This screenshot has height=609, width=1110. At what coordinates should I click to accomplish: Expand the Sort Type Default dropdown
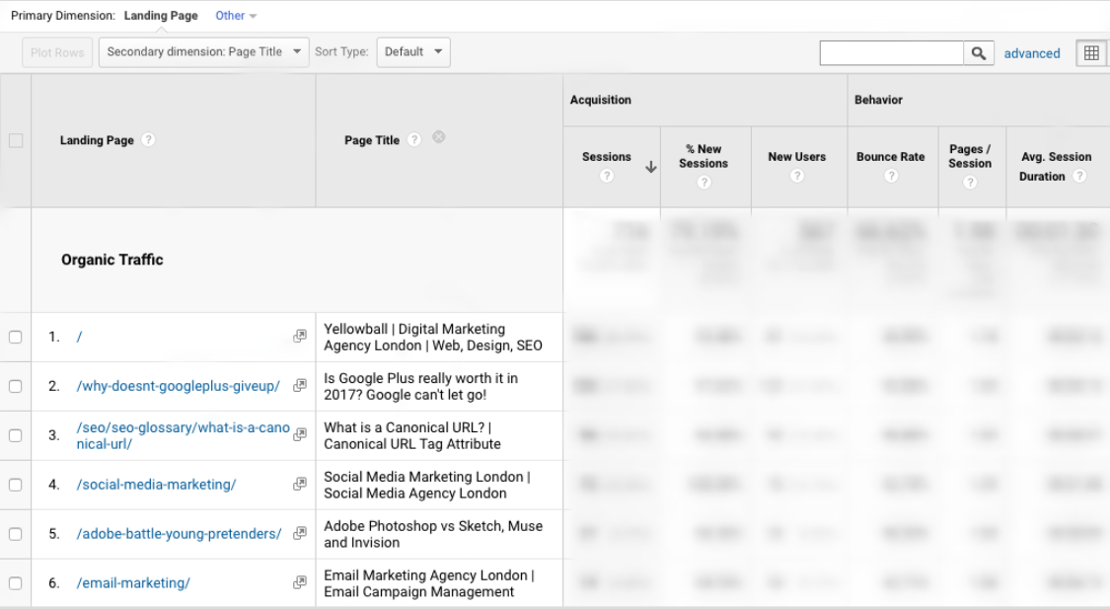click(x=412, y=52)
